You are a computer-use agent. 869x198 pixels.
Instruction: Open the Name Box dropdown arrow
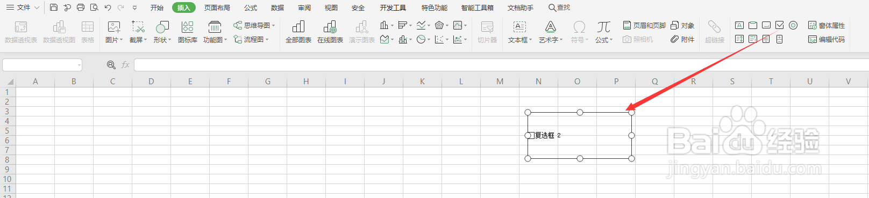click(79, 65)
